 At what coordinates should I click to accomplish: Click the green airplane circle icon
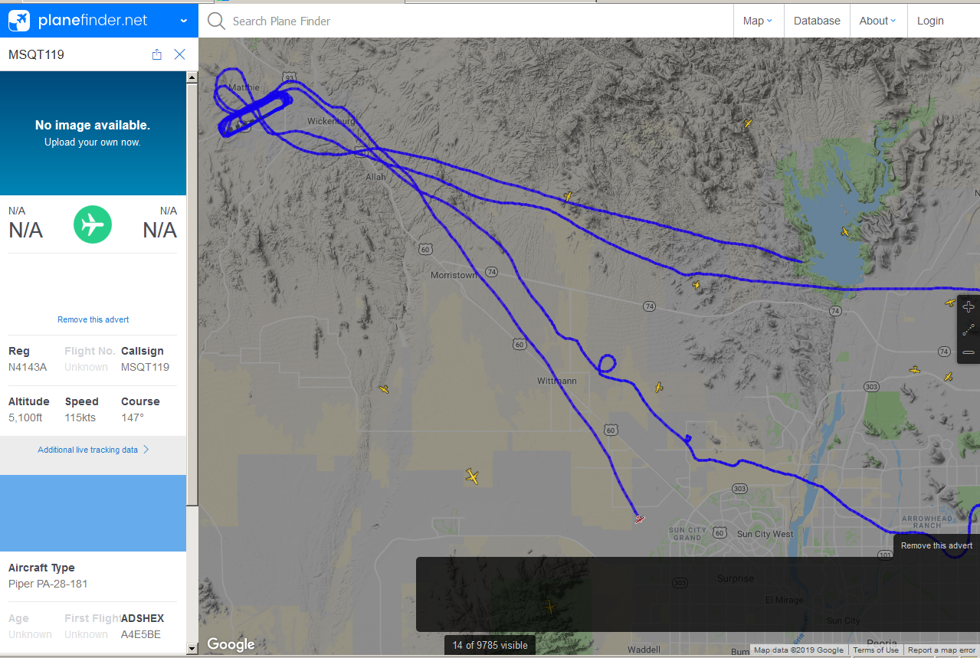[93, 224]
